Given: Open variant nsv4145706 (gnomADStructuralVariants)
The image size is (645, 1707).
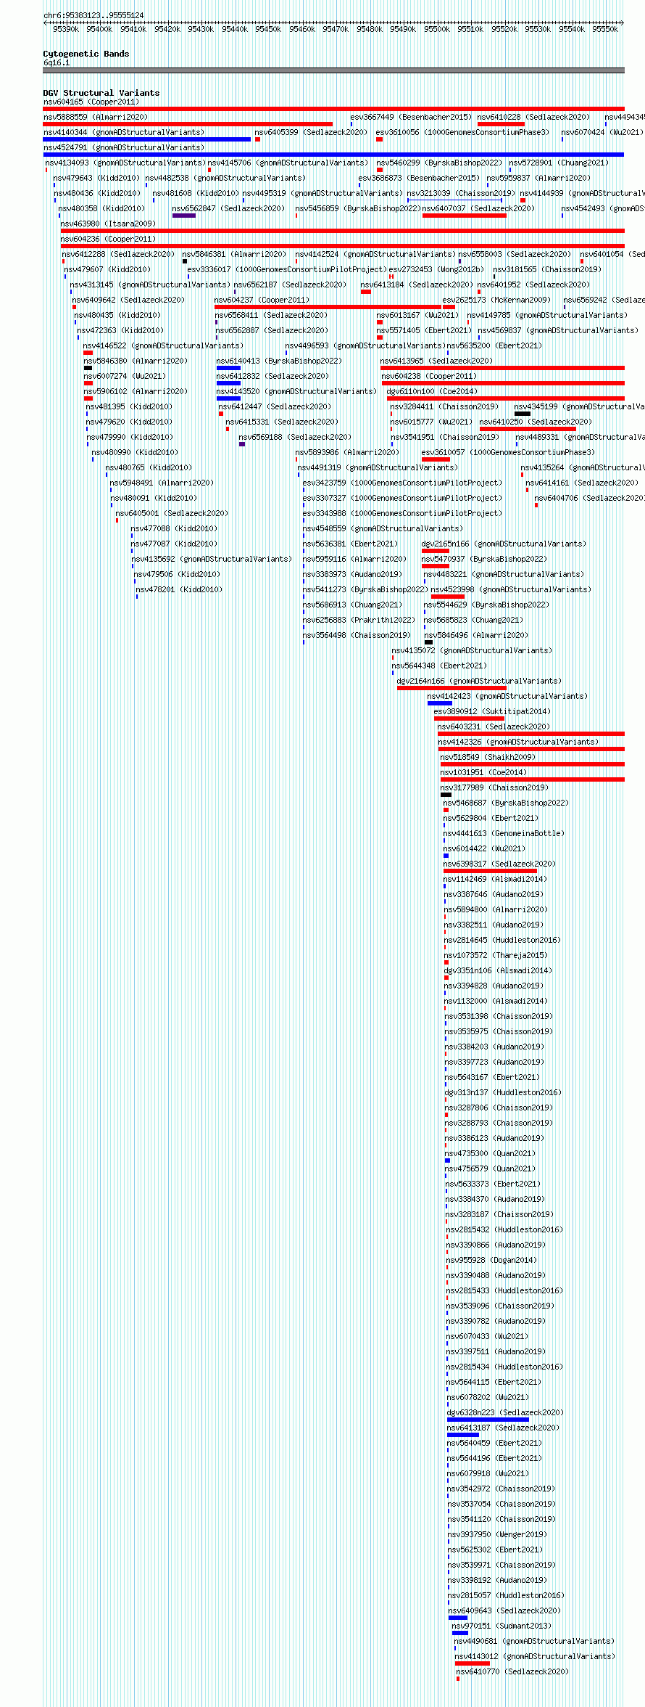Looking at the screenshot, I should pyautogui.click(x=288, y=163).
